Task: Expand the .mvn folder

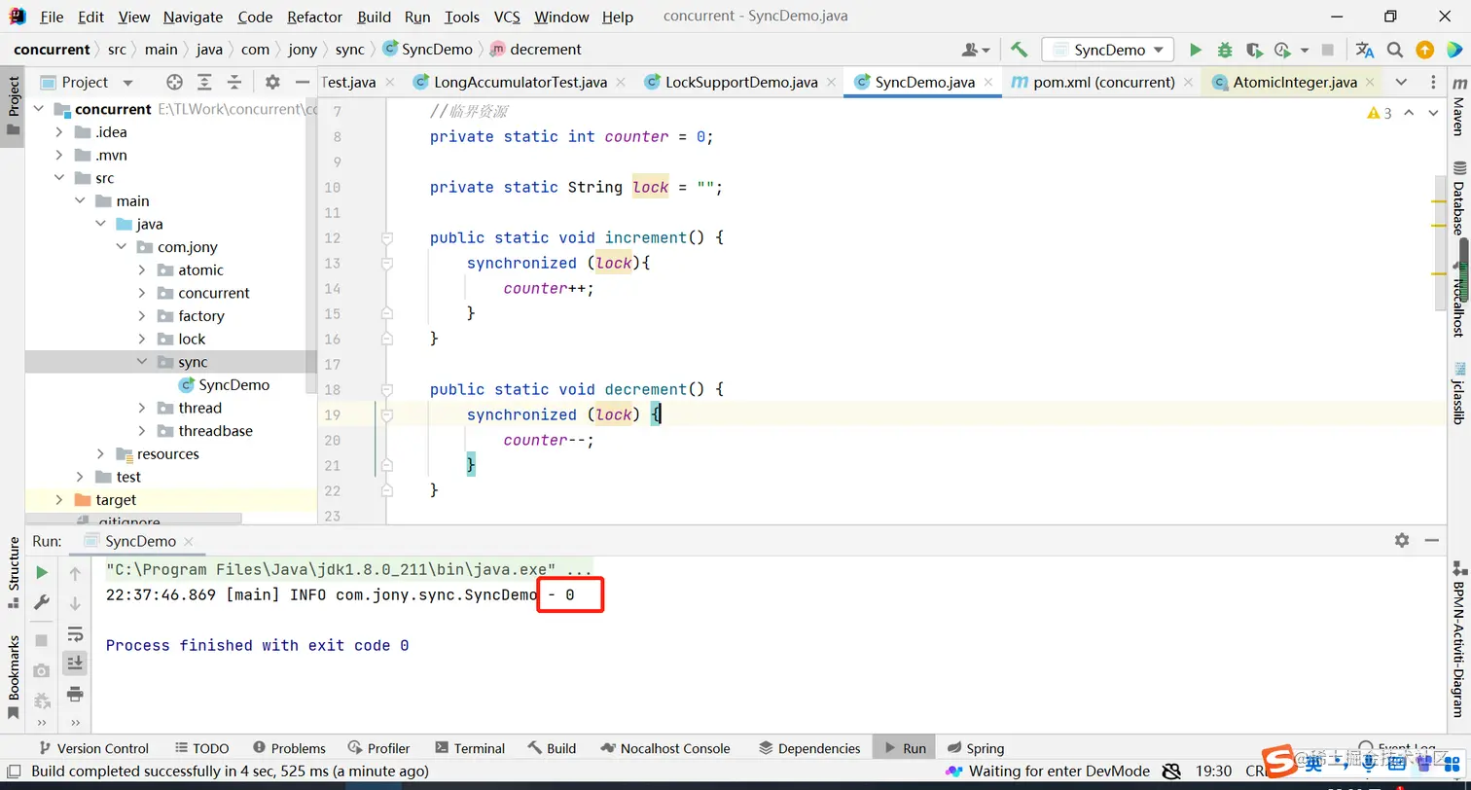Action: click(x=58, y=156)
